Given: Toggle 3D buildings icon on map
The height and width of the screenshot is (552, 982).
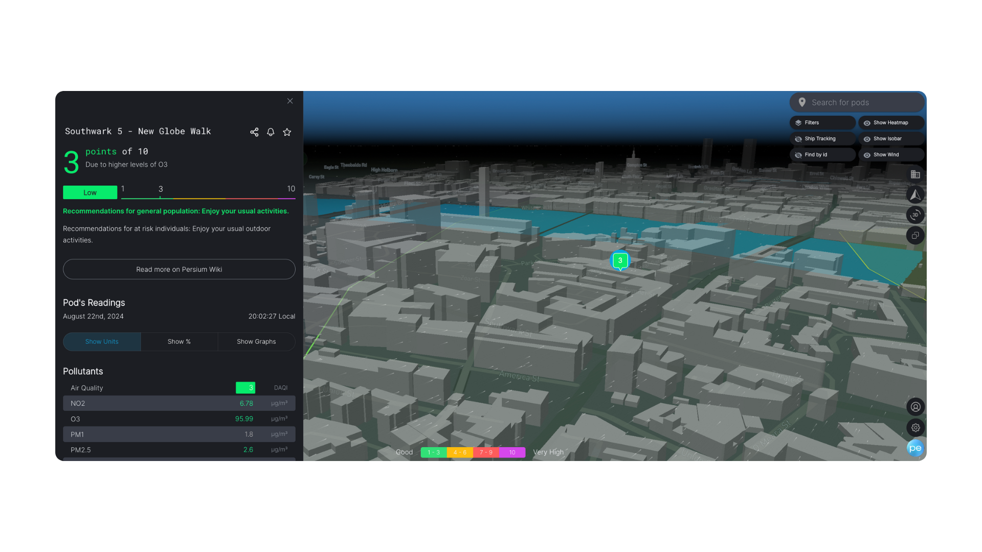Looking at the screenshot, I should (x=915, y=174).
